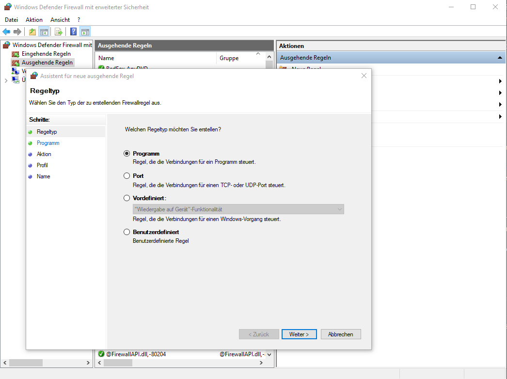Choose the Benutzerdefiniert rule type
Screen dimensions: 507x379
click(127, 232)
